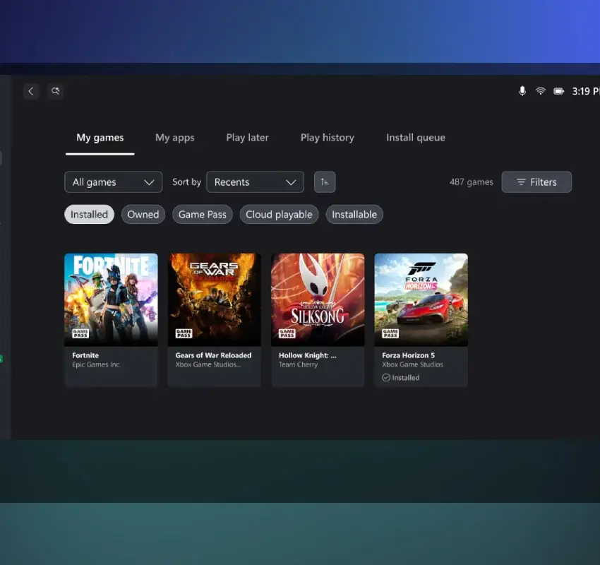
Task: Click the Xbox Game Studios text under Forza
Action: tap(412, 365)
